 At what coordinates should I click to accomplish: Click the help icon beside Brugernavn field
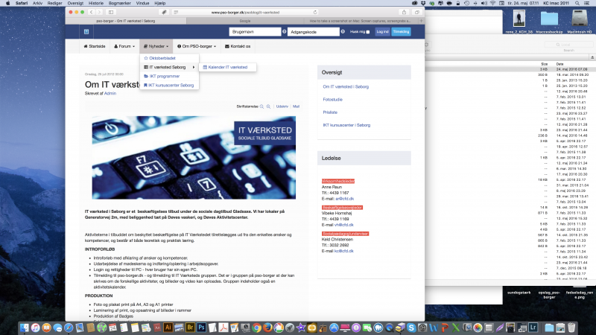[285, 32]
